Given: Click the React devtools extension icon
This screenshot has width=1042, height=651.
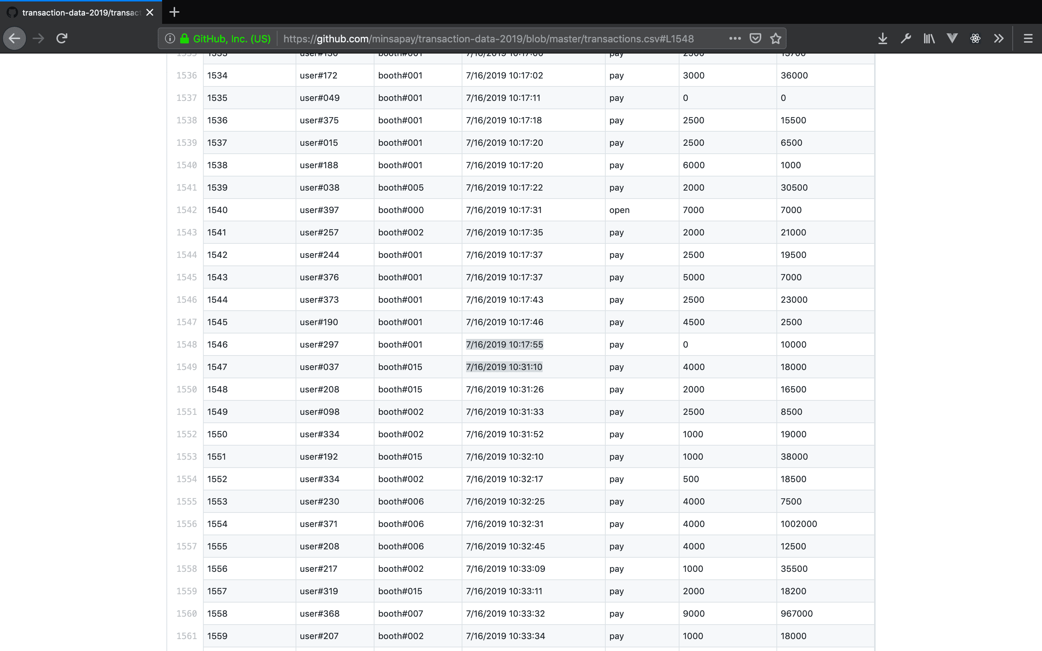Looking at the screenshot, I should point(975,38).
